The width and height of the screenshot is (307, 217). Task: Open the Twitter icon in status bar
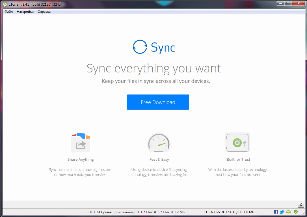282,212
